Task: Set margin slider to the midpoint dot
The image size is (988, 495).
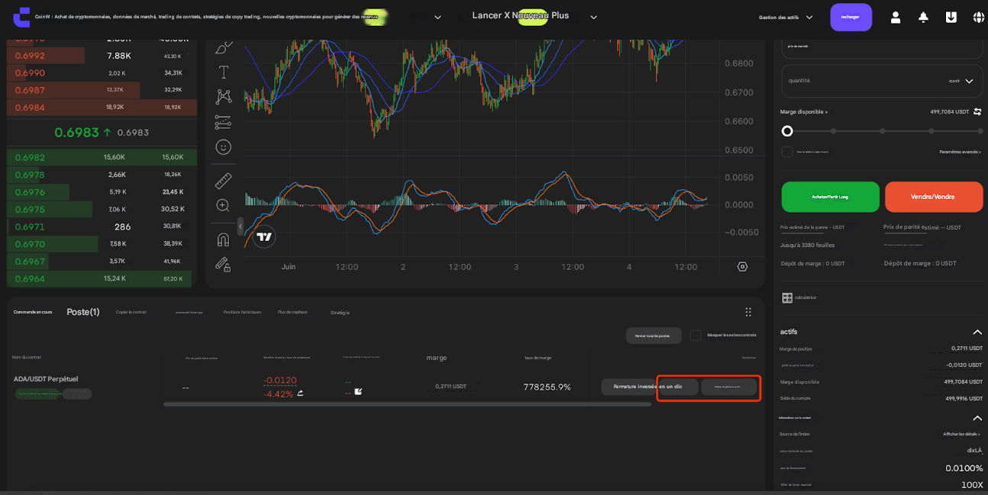Action: [882, 131]
